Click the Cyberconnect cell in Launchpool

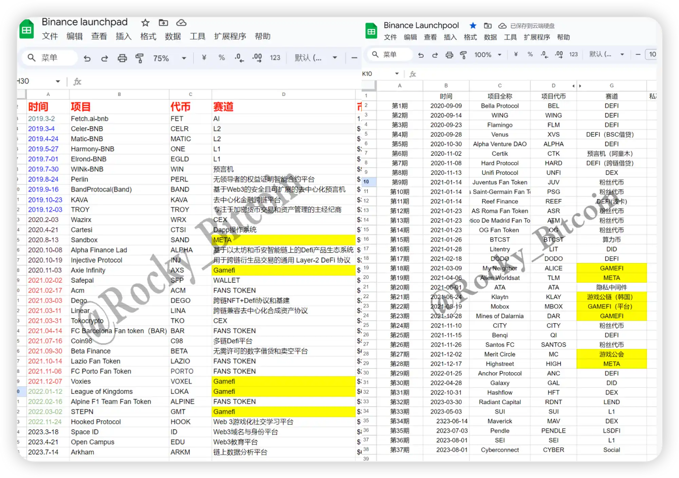coord(500,450)
